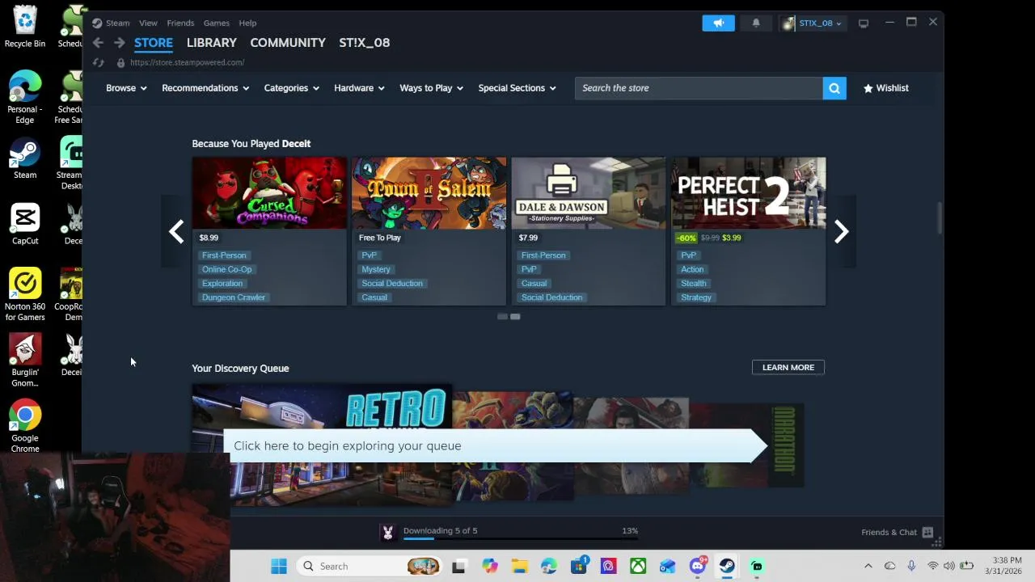Open the Perfect Heist 2 game thumbnail
The width and height of the screenshot is (1035, 582).
[749, 193]
